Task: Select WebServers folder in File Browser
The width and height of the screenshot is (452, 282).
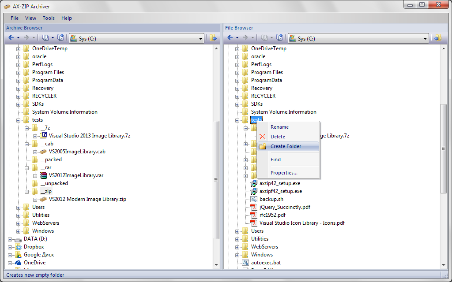Action: tap(264, 247)
